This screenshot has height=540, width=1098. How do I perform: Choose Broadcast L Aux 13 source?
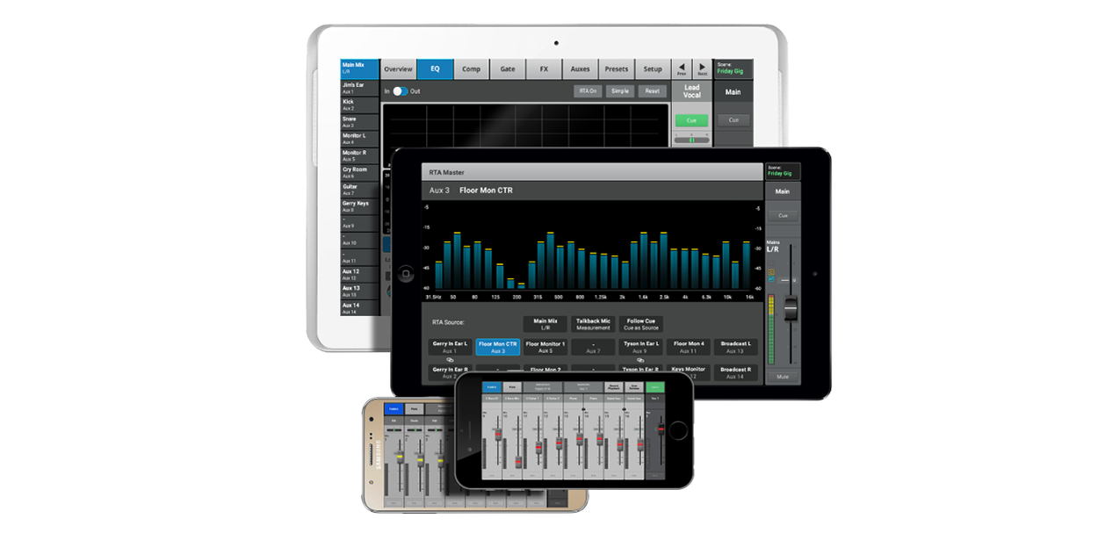click(735, 347)
